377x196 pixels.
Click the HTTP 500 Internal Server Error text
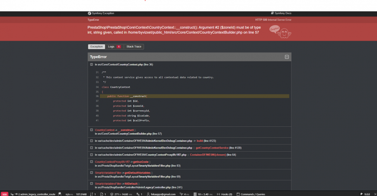coord(273,20)
